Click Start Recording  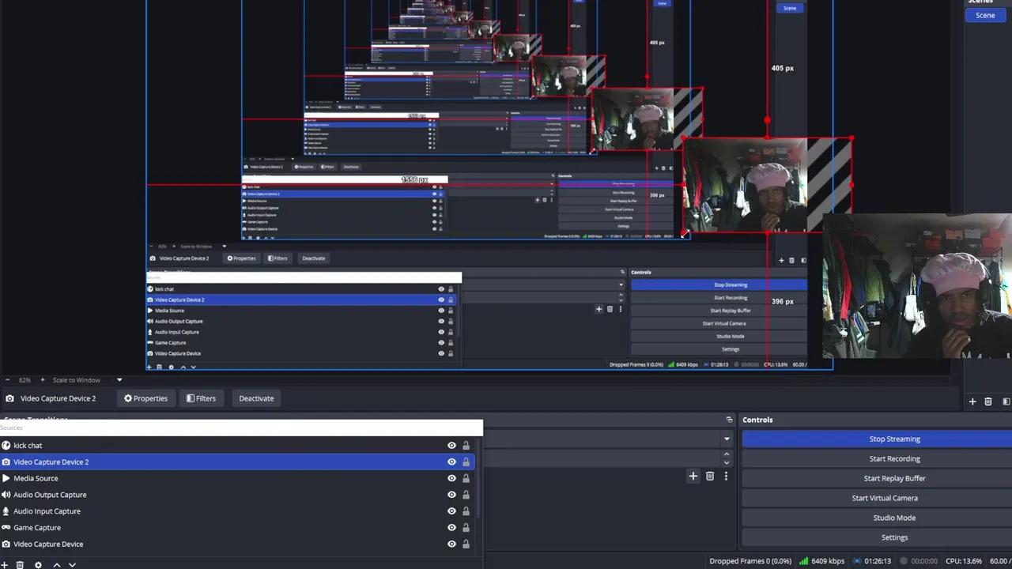click(877, 458)
